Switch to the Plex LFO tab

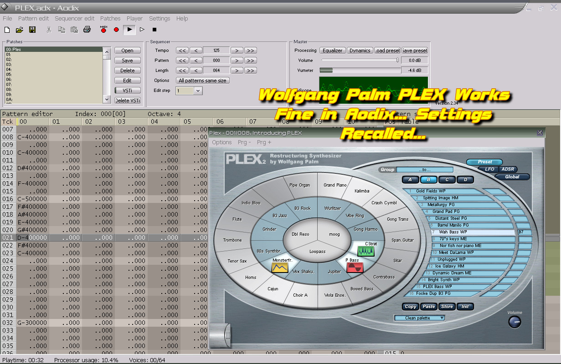(x=489, y=169)
